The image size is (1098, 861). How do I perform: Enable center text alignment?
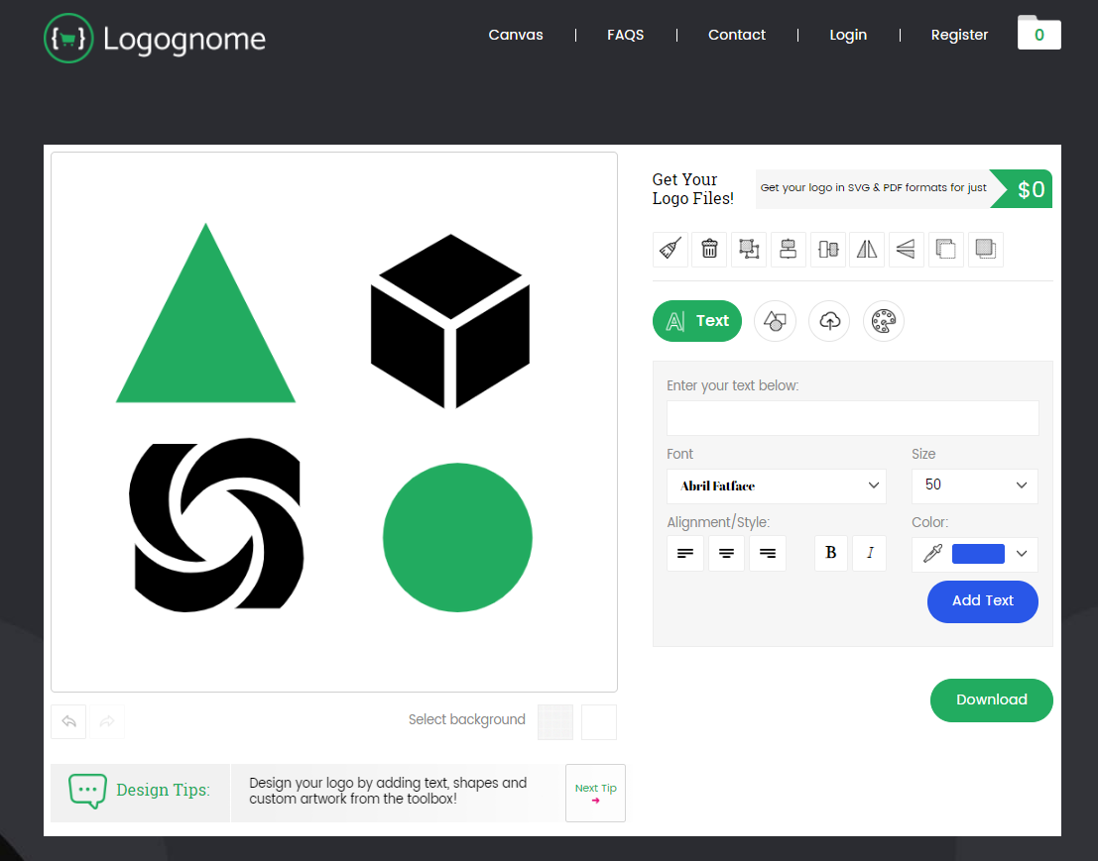[726, 553]
